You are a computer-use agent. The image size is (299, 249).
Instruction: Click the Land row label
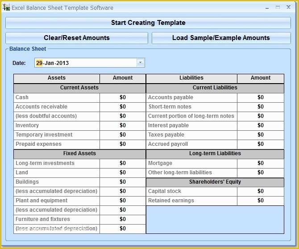[22, 173]
